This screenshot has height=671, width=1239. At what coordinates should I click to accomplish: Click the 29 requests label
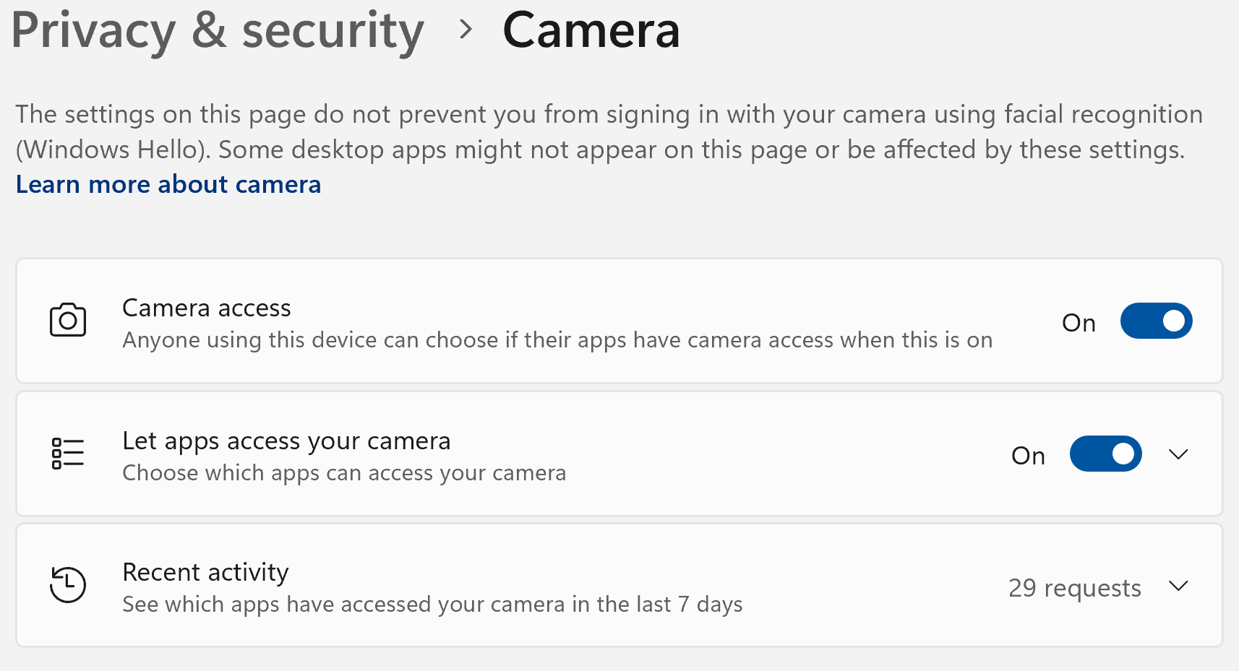coord(1074,587)
